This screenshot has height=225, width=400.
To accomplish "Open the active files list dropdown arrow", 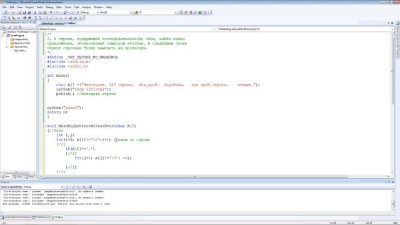I will point(389,23).
